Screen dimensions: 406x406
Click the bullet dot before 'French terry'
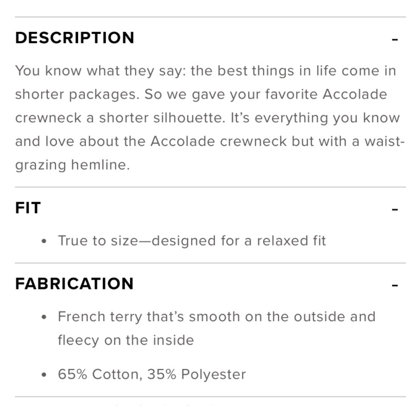pyautogui.click(x=44, y=317)
